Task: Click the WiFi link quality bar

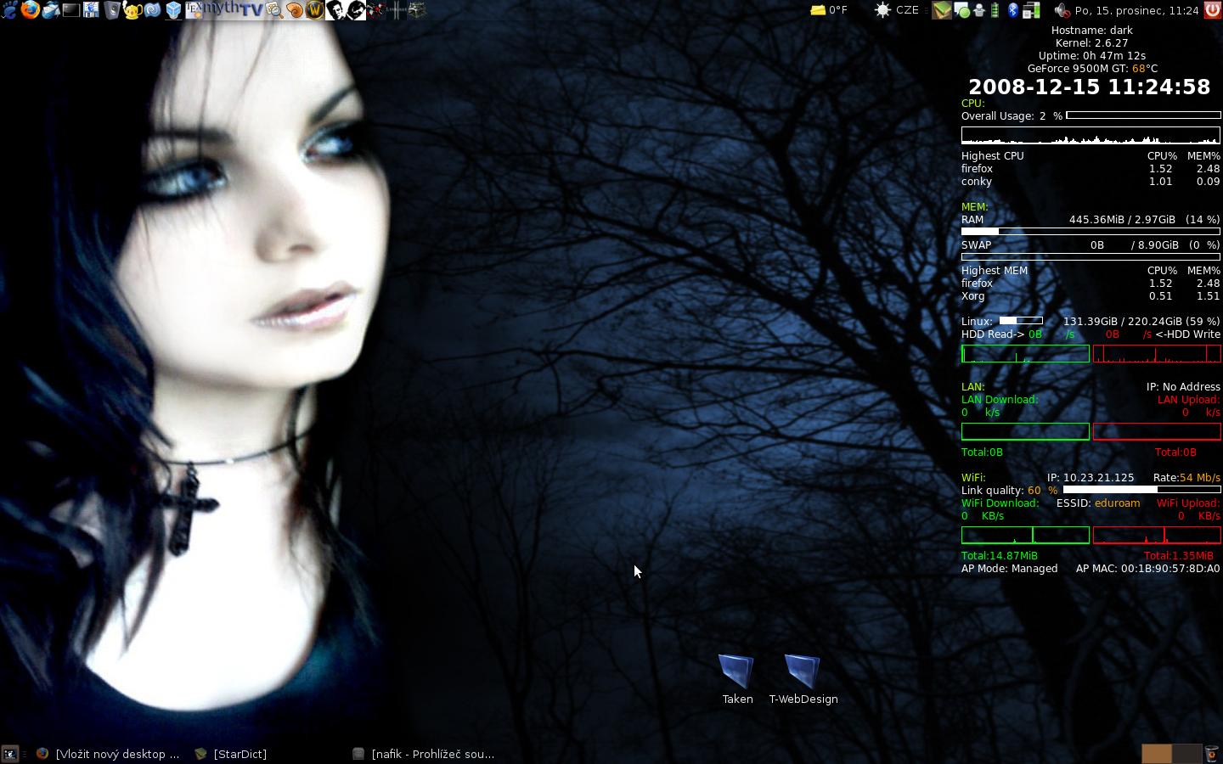Action: (x=1141, y=490)
